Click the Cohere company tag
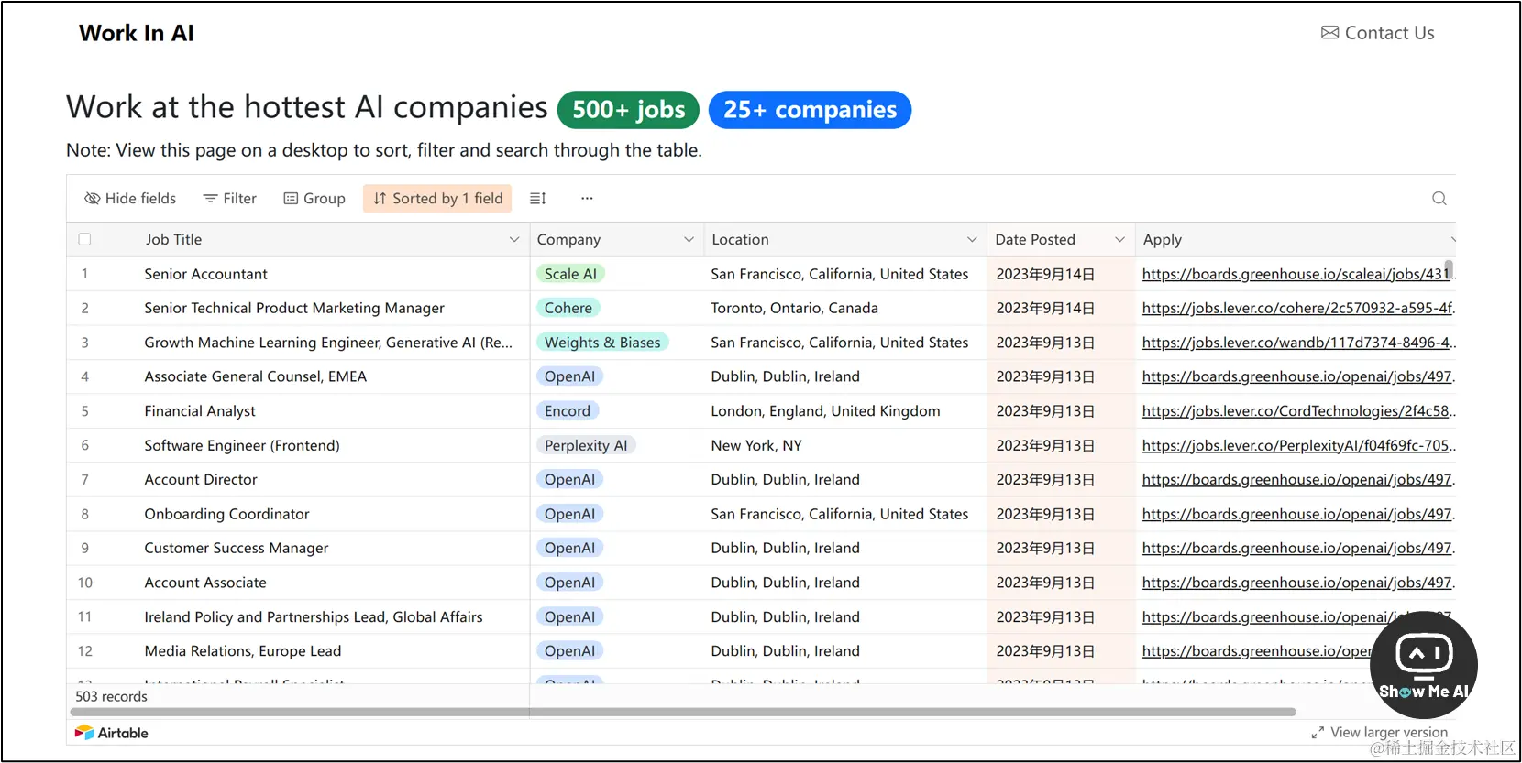 coord(568,308)
